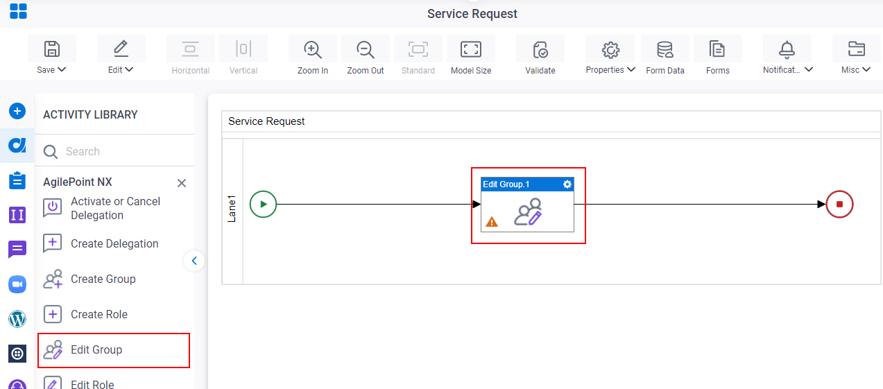
Task: Click the Model Size icon
Action: coord(471,49)
